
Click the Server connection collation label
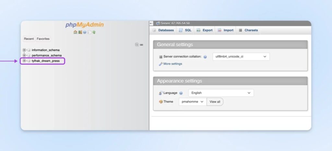pyautogui.click(x=182, y=57)
